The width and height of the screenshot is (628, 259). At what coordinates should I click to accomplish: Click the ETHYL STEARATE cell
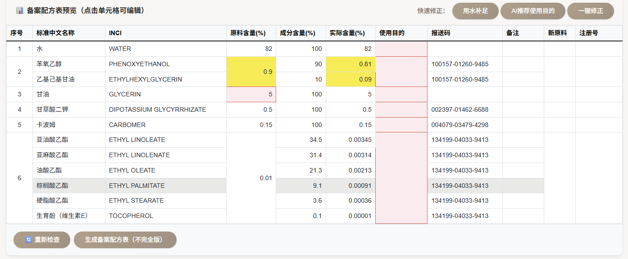tap(166, 201)
